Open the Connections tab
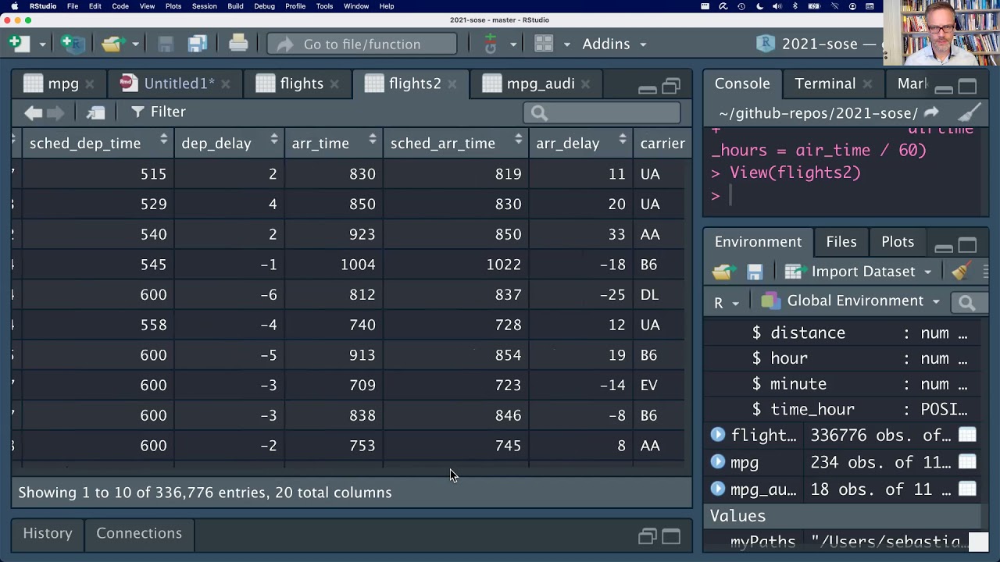 click(x=139, y=533)
